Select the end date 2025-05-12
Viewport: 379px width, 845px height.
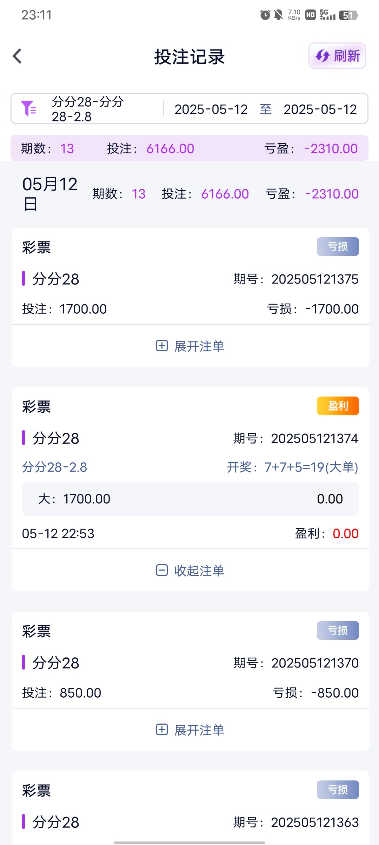(x=320, y=109)
